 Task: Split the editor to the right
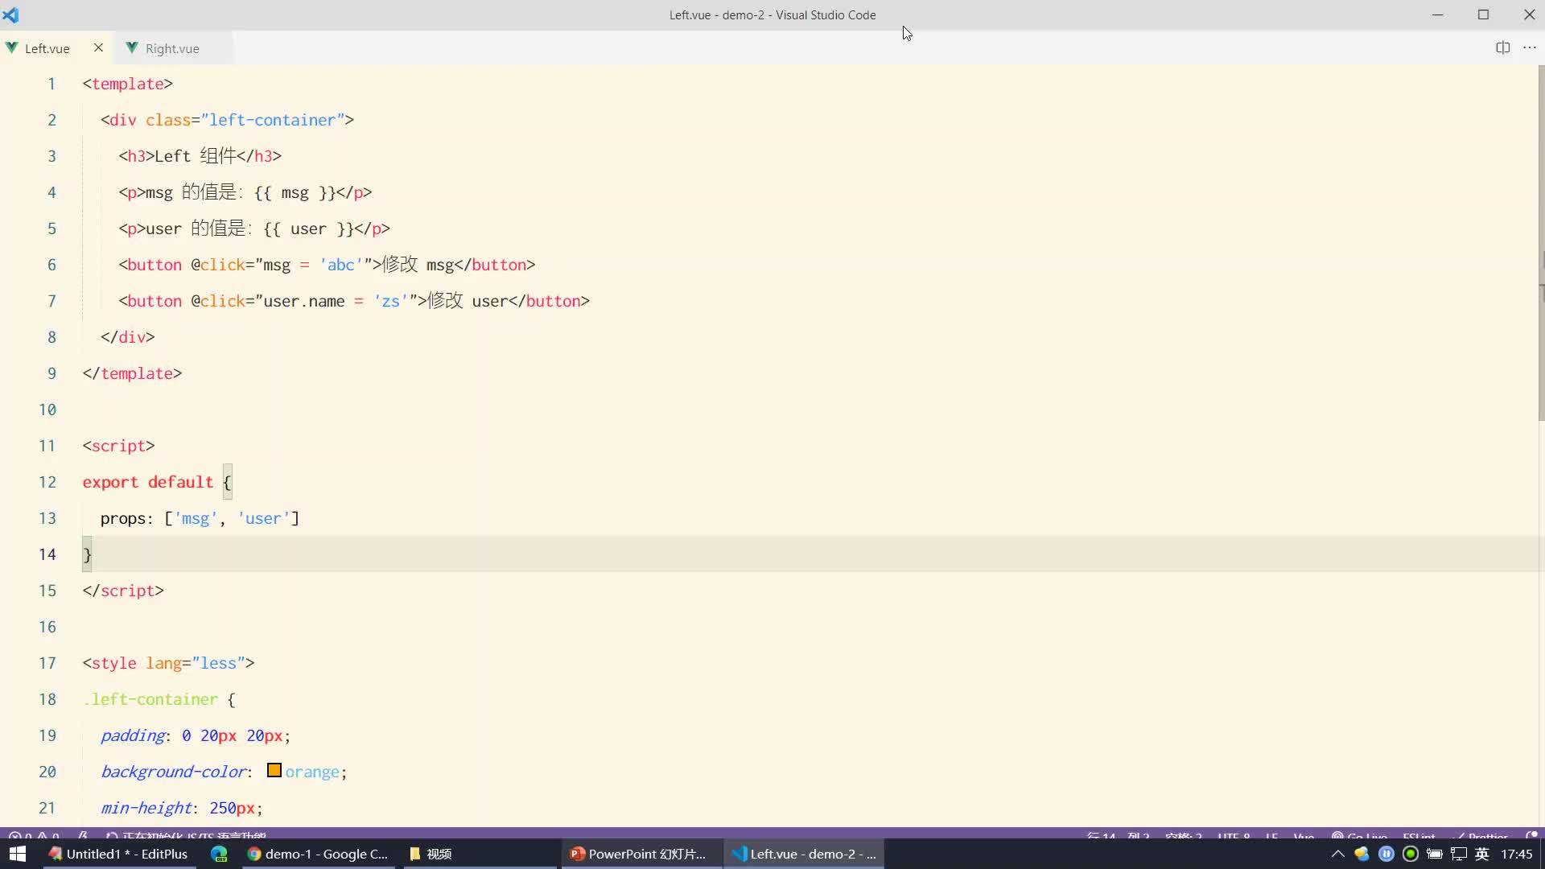coord(1502,47)
